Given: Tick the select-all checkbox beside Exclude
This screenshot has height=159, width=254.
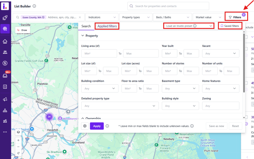Looking at the screenshot, I should pyautogui.click(x=247, y=37).
